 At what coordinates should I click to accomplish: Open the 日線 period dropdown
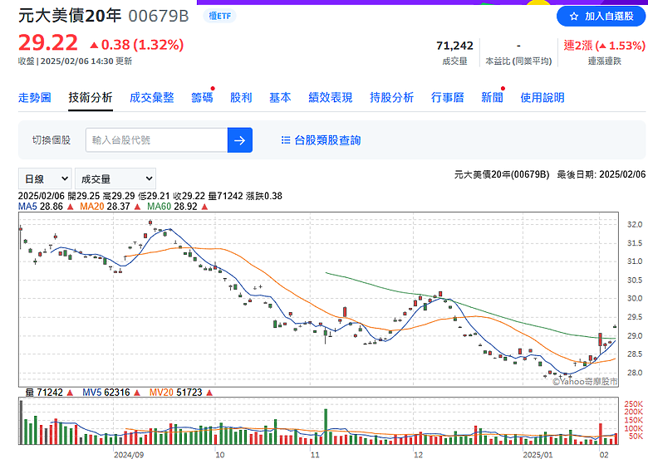coord(45,178)
